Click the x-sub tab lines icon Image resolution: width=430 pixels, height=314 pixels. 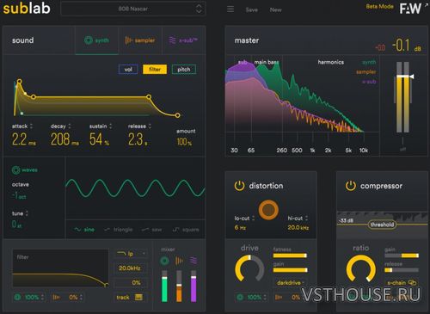click(x=172, y=40)
